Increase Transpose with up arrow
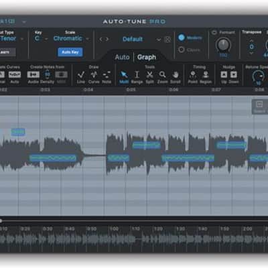Image resolution: width=268 pixels, height=268 pixels. click(251, 41)
